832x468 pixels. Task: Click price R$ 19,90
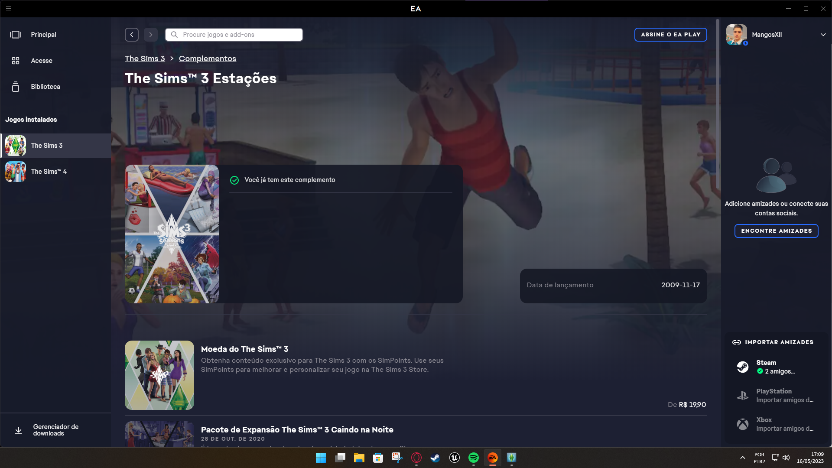tap(692, 405)
